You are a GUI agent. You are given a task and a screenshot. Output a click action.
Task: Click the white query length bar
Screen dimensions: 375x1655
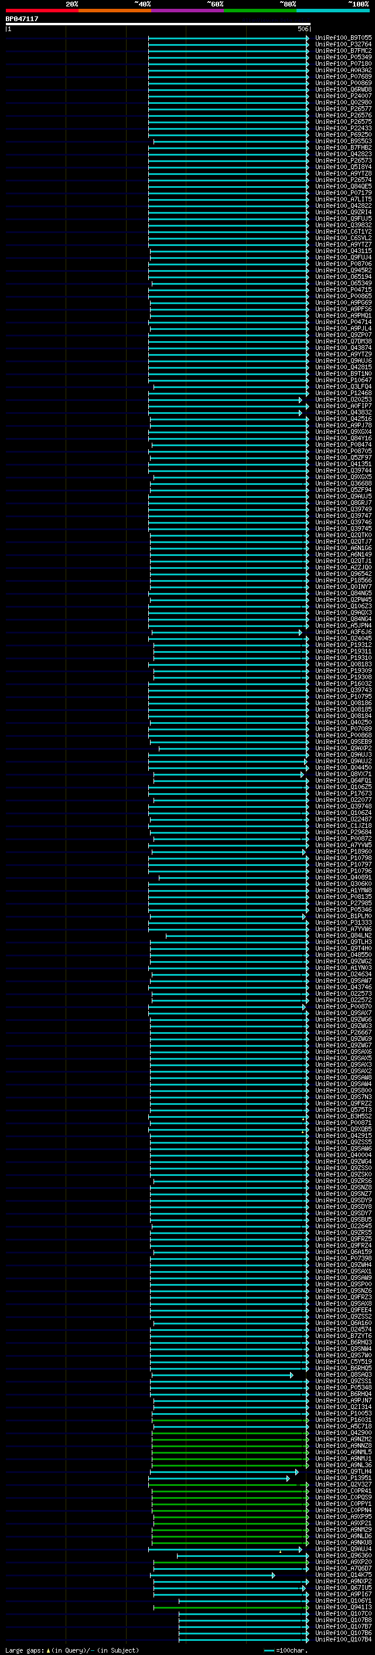coord(158,25)
